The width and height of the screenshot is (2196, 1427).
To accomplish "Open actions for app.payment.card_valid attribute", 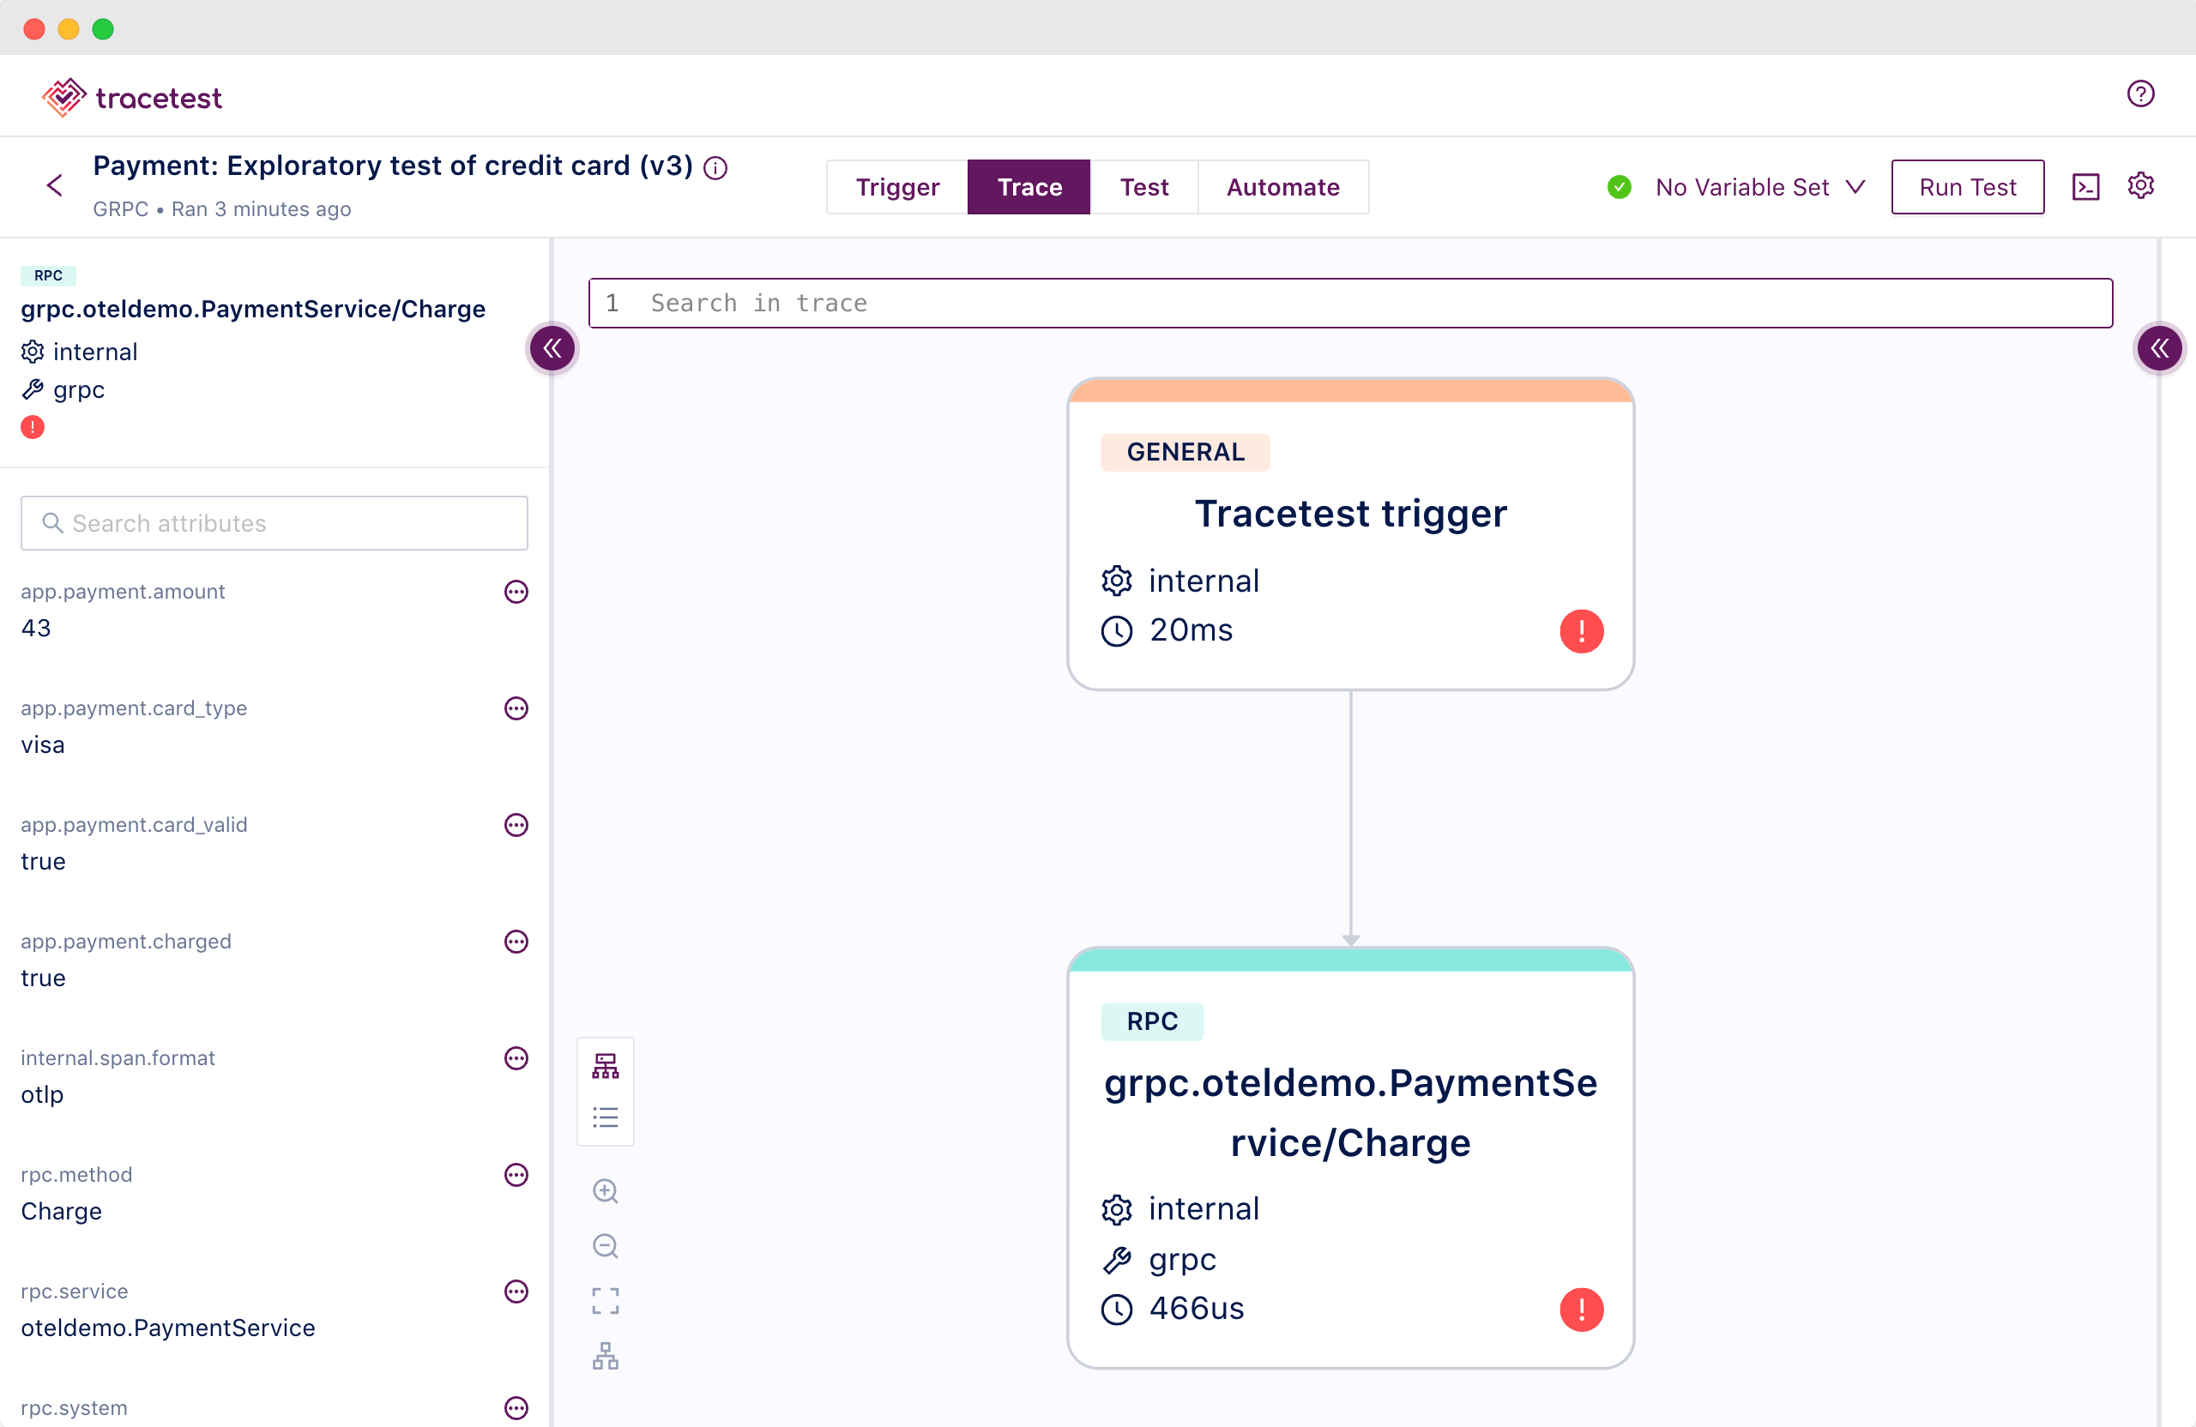I will (516, 825).
